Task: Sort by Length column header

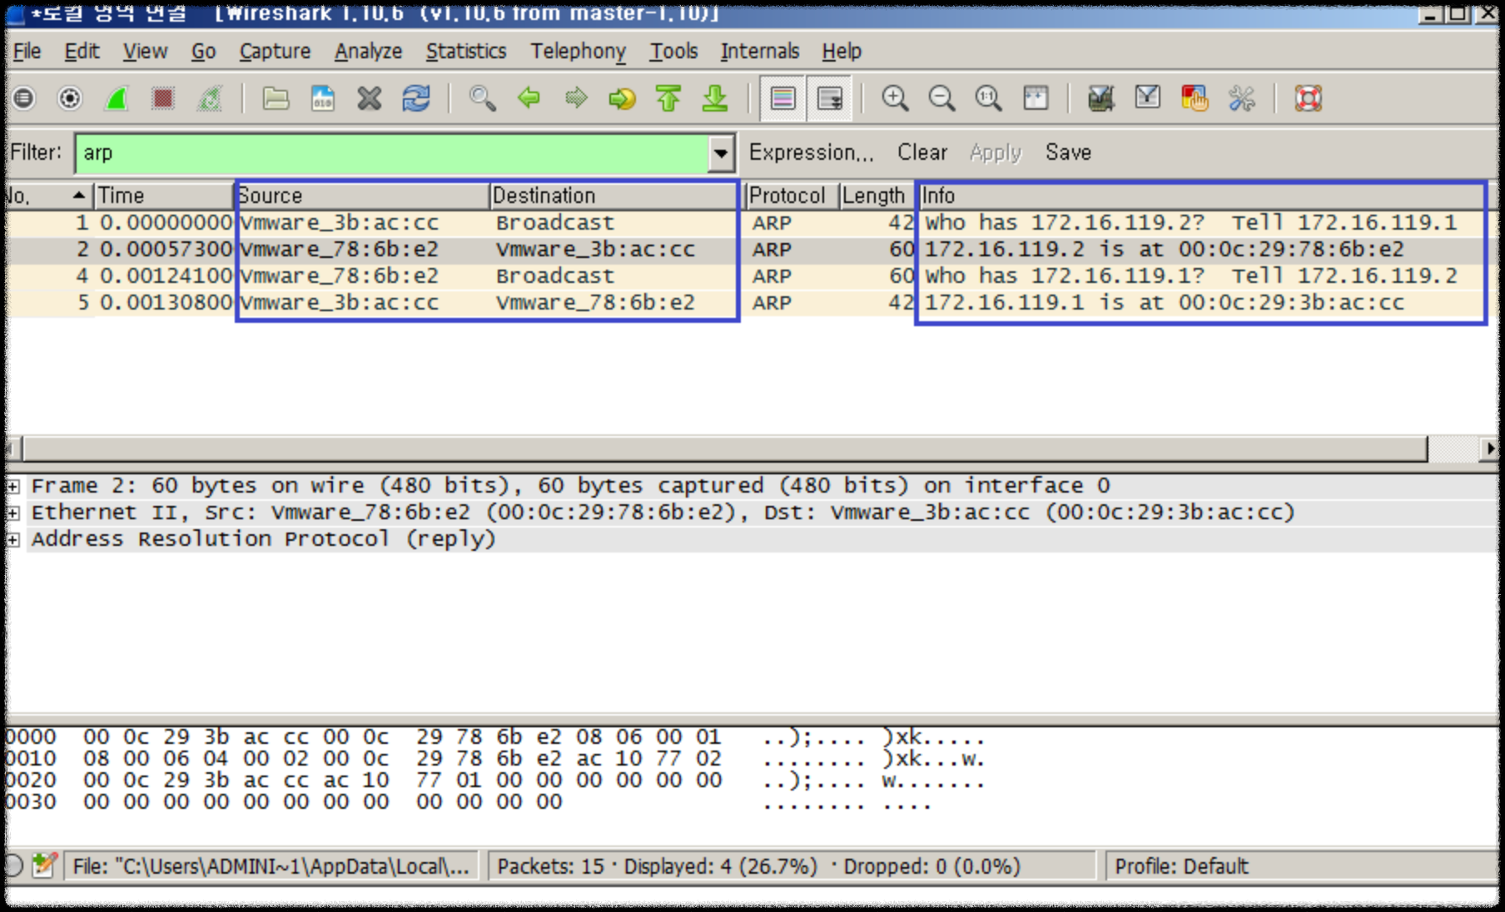Action: [x=876, y=196]
